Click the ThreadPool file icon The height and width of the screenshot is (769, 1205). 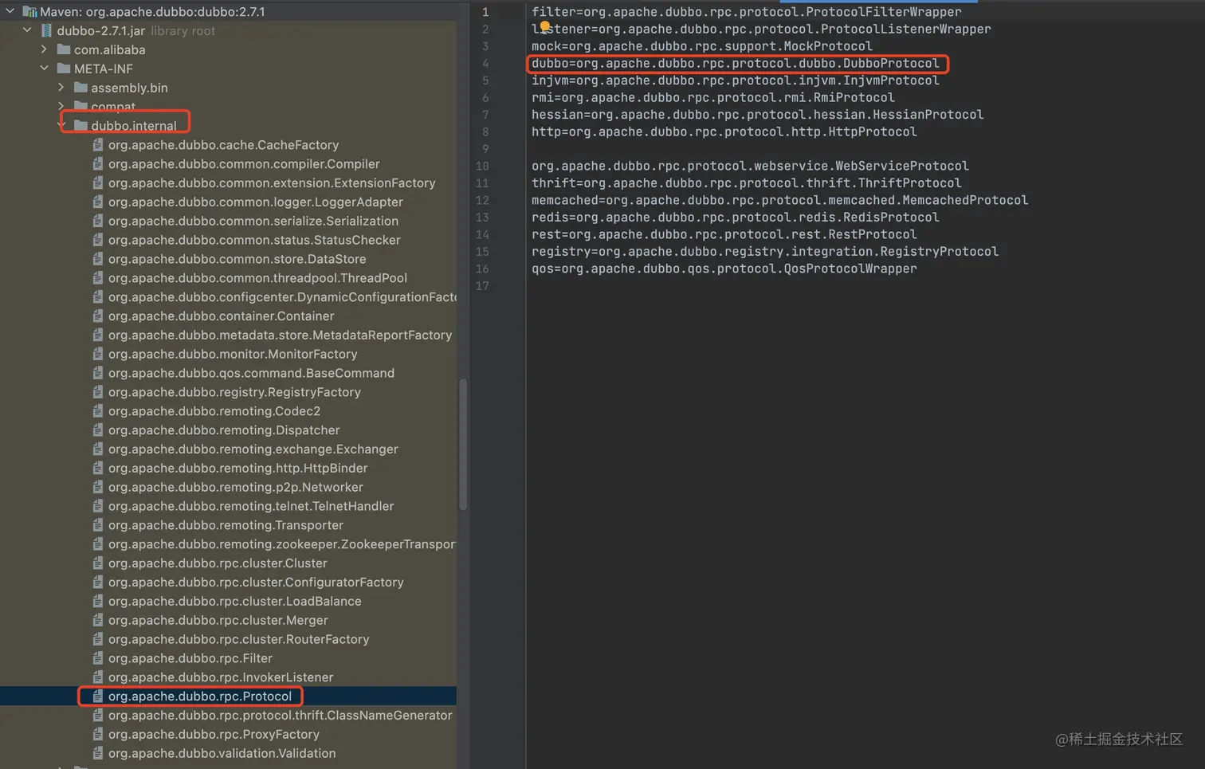[x=98, y=277]
